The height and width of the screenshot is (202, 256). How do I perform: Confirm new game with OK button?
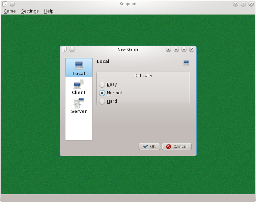point(149,147)
